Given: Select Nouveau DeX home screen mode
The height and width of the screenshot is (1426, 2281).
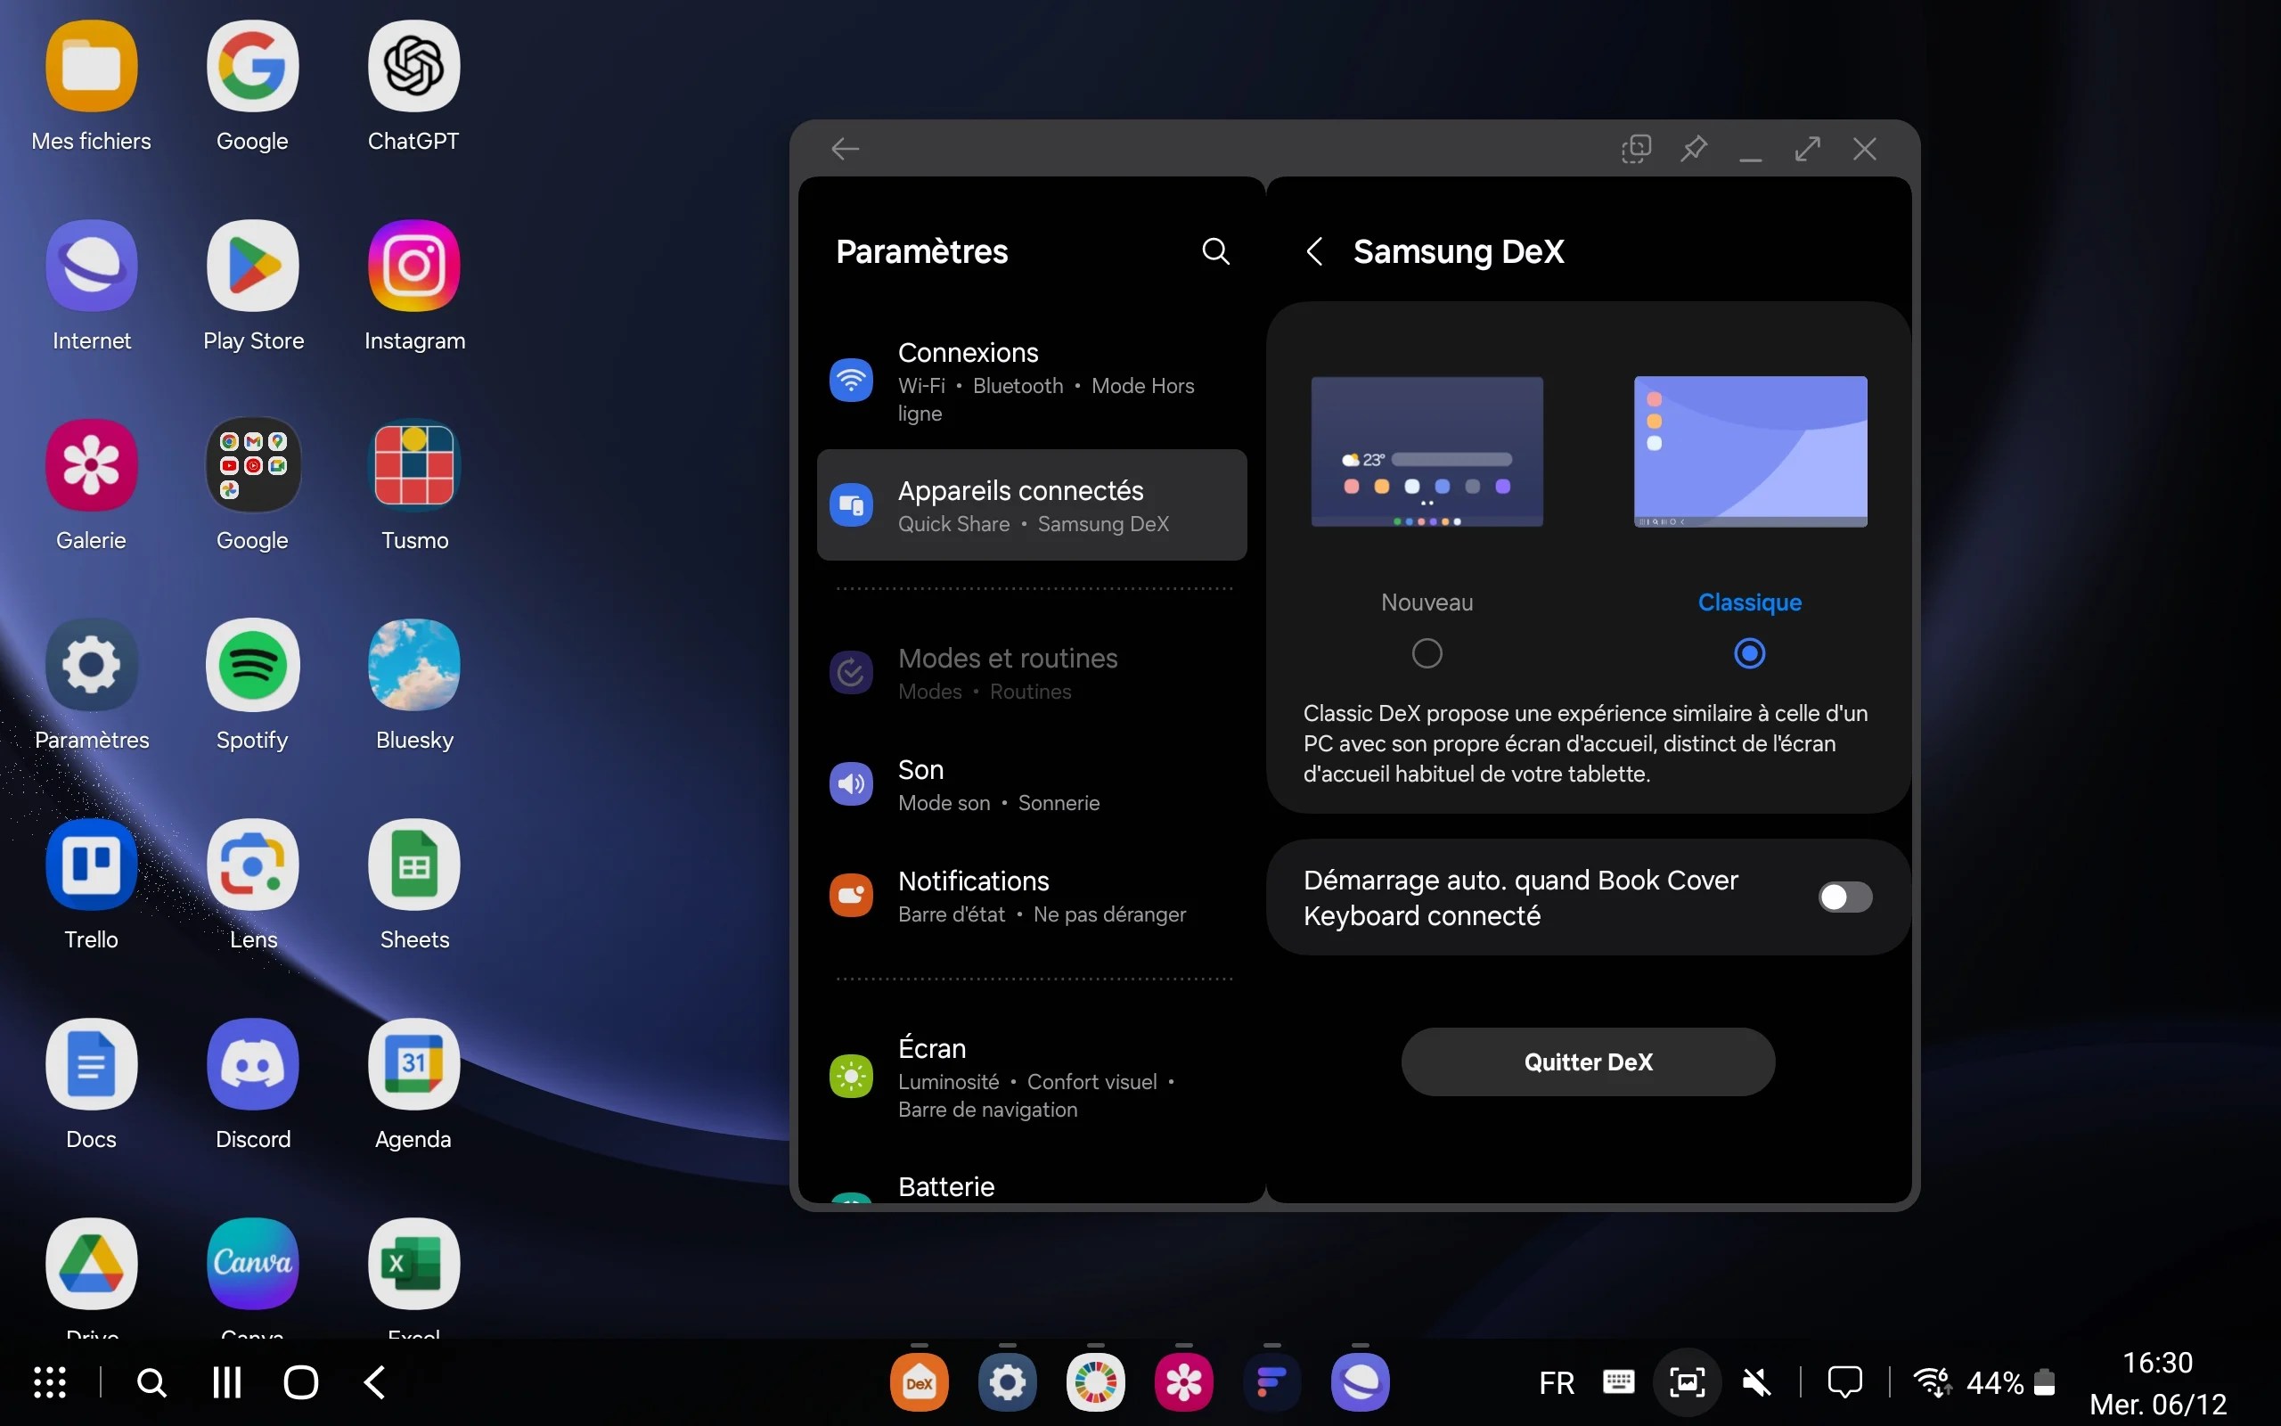Looking at the screenshot, I should click(x=1424, y=652).
